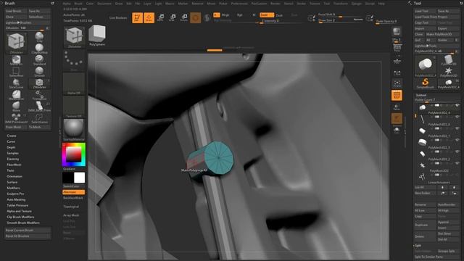464x261 pixels.
Task: Select the Standard brush icon
Action: tap(39, 60)
